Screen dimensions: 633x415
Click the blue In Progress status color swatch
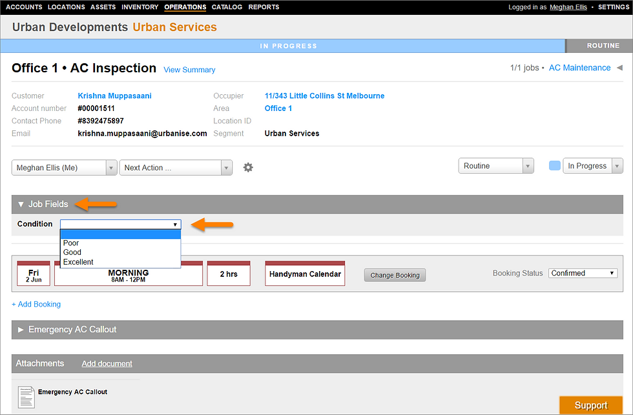point(554,166)
